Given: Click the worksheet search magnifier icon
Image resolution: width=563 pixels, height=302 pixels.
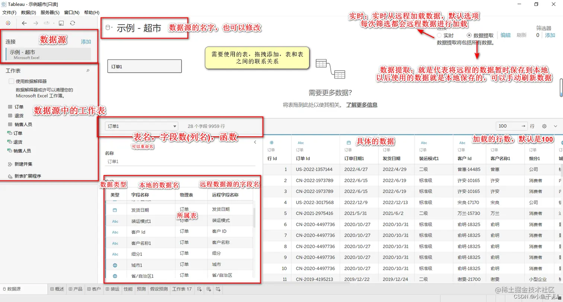Looking at the screenshot, I should [x=88, y=70].
